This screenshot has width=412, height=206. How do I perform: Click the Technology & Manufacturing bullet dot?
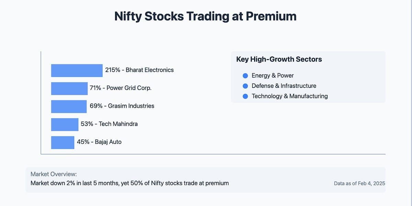click(245, 96)
